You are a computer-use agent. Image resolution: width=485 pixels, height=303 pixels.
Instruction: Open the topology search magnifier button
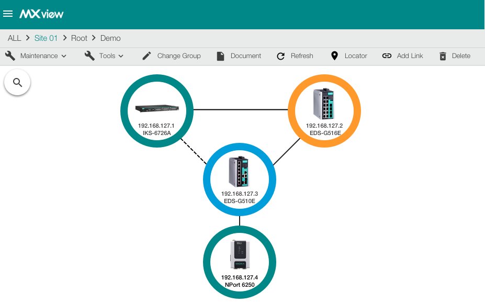(x=17, y=82)
